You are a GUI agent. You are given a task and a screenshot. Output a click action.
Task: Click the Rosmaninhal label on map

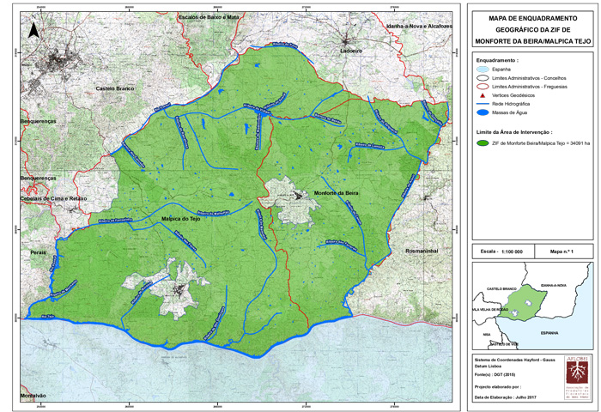(422, 251)
